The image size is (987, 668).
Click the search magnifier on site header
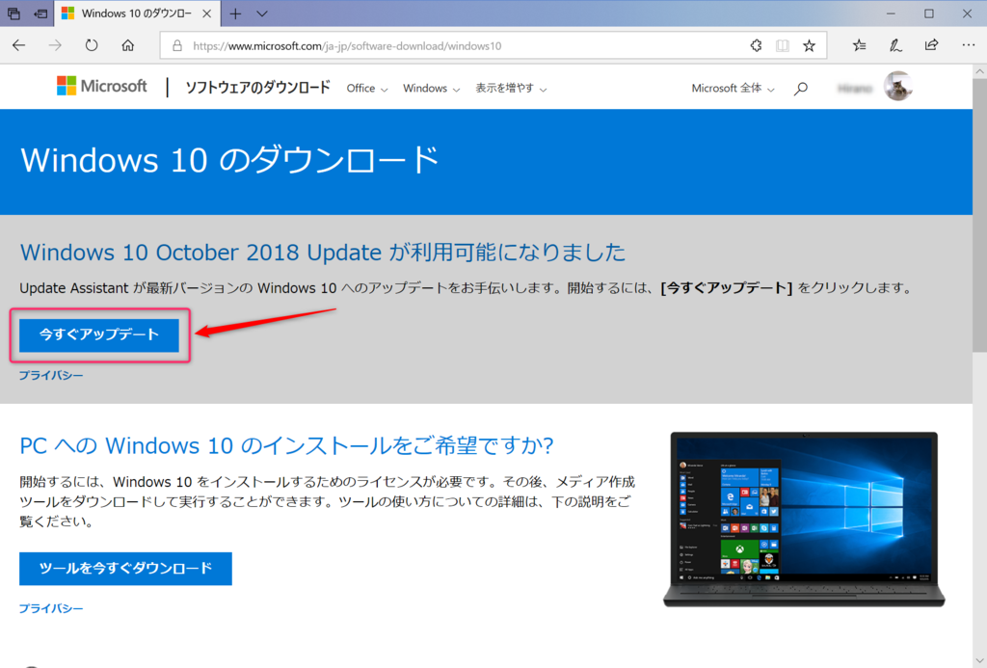coord(801,89)
